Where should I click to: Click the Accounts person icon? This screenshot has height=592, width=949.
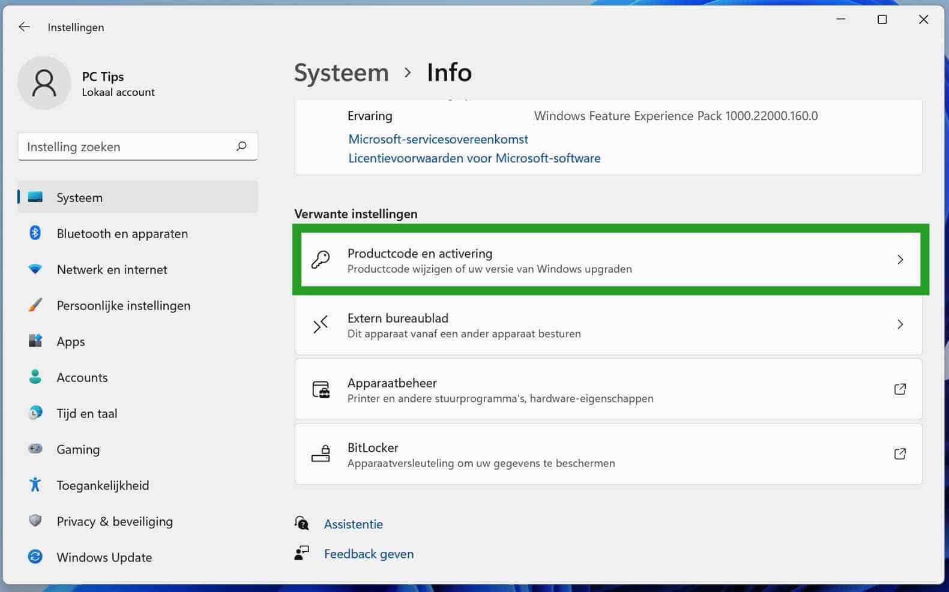[x=35, y=377]
